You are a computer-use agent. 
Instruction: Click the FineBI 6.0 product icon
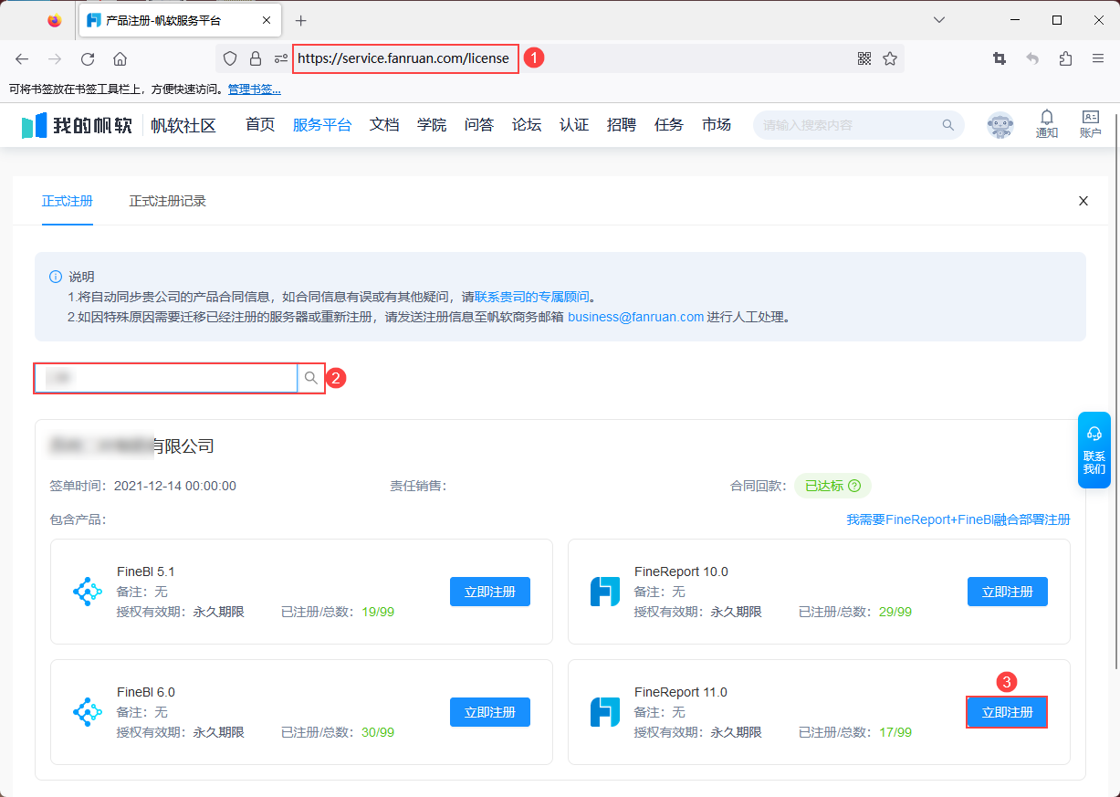click(x=88, y=712)
